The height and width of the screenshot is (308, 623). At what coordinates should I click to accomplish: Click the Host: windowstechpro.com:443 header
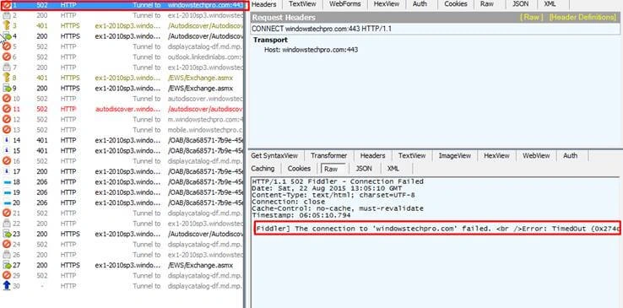point(311,50)
